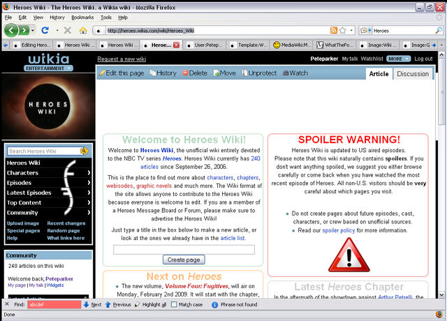Screen dimensions: 447x321
Task: Click the Find text field containing abcdef
Action: (54, 304)
